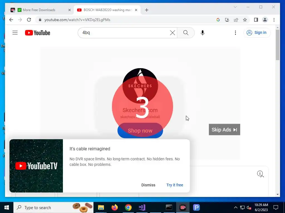Dismiss the YouTube TV promo

148,185
